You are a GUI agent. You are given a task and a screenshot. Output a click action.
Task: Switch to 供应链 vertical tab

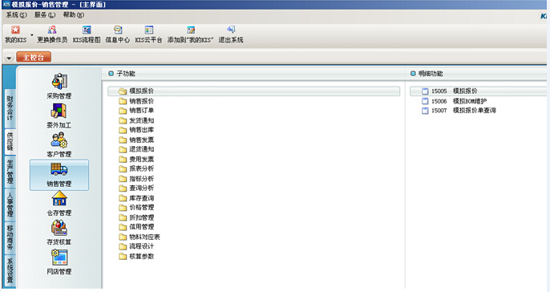click(10, 142)
